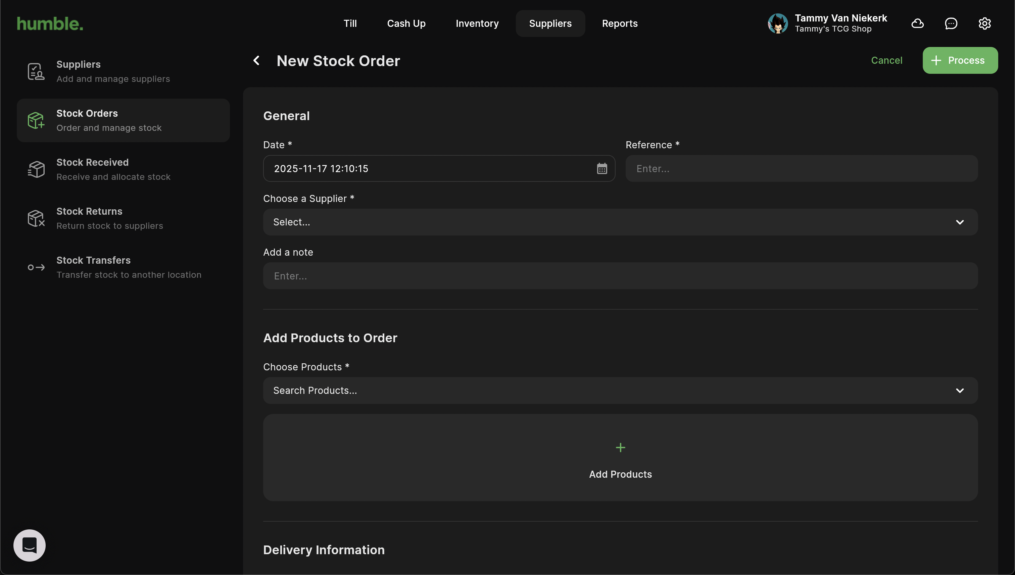Open the support chat widget bubble
Image resolution: width=1015 pixels, height=575 pixels.
(x=30, y=545)
